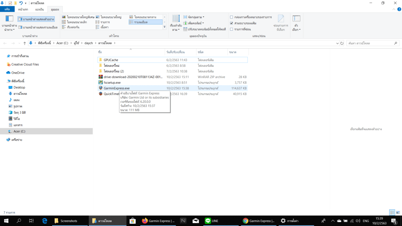Switch to the Home (หน้าแรก) tab
Screen dimensions: 402x226
tap(23, 9)
